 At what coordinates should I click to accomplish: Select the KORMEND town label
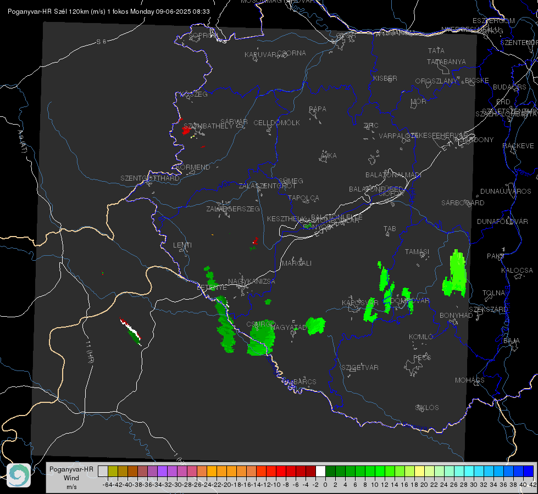pyautogui.click(x=192, y=167)
